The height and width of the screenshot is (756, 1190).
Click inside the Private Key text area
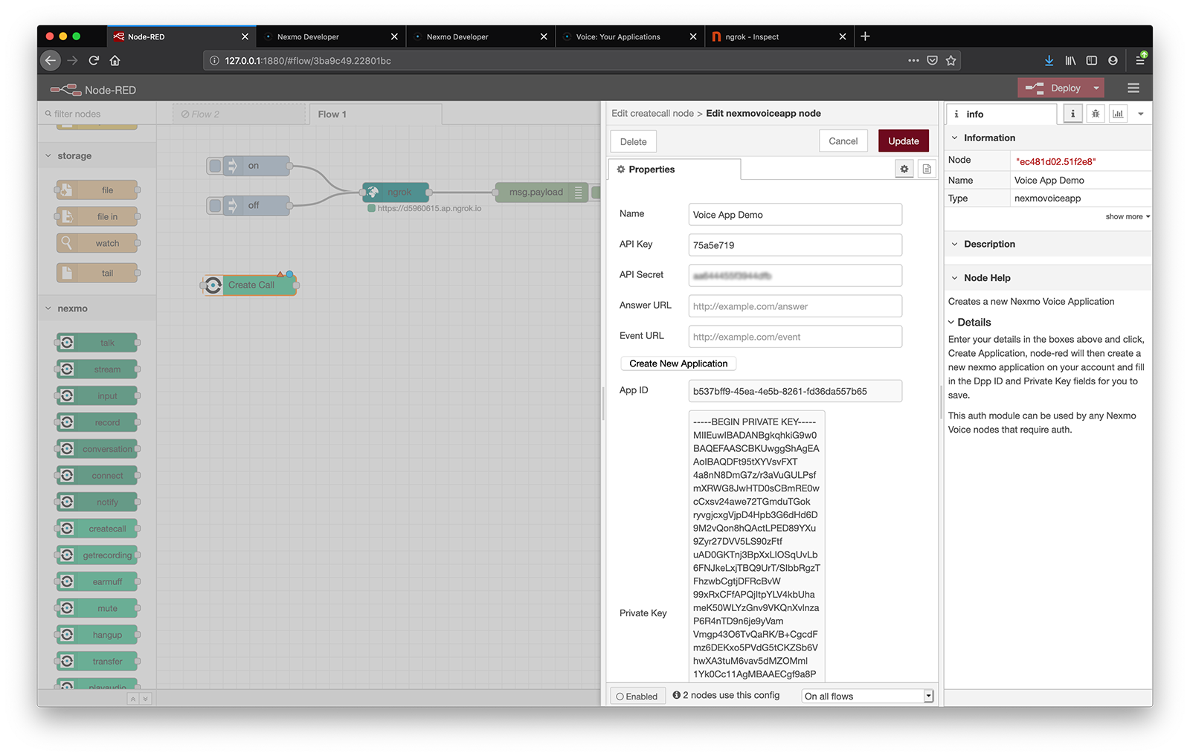pyautogui.click(x=756, y=546)
